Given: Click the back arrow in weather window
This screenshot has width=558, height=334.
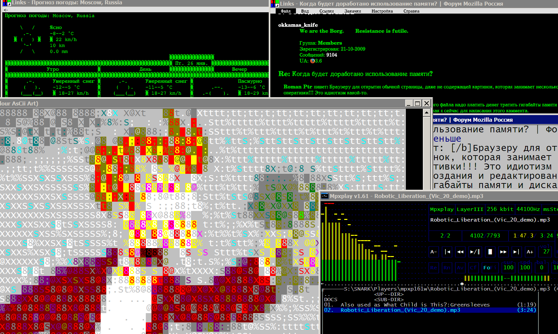Looking at the screenshot, I should coord(6,10).
